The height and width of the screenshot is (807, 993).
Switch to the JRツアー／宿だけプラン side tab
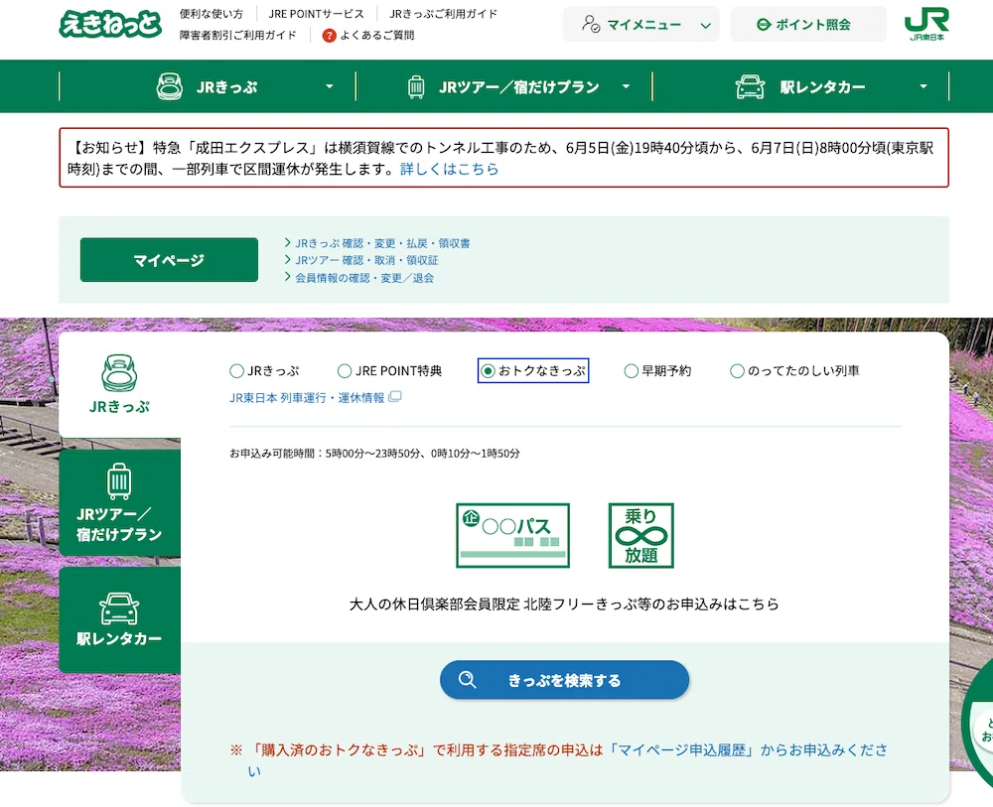tap(120, 502)
